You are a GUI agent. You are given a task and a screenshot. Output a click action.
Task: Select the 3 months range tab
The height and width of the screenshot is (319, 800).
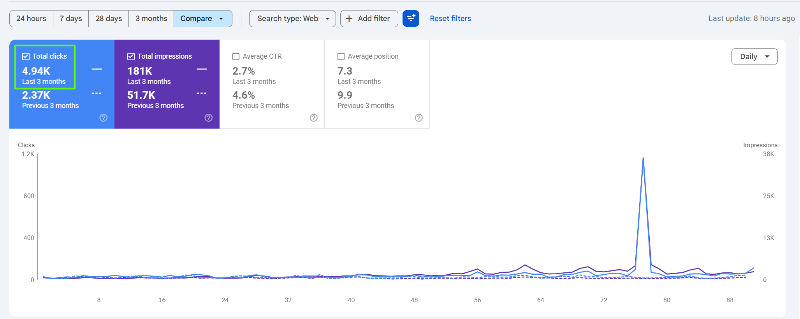tap(151, 19)
